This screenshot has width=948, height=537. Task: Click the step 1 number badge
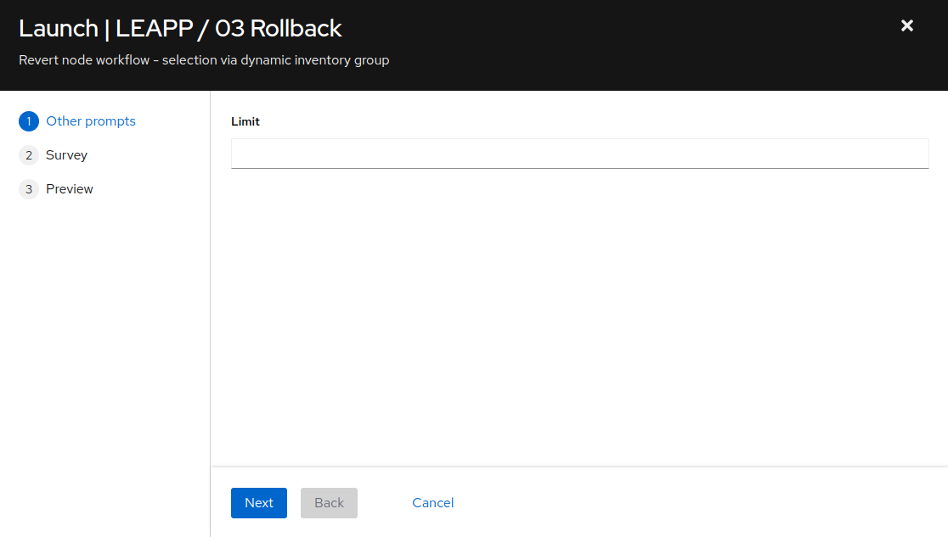[x=28, y=121]
